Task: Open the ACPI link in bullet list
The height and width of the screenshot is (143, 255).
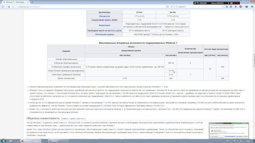Action: click(41, 99)
